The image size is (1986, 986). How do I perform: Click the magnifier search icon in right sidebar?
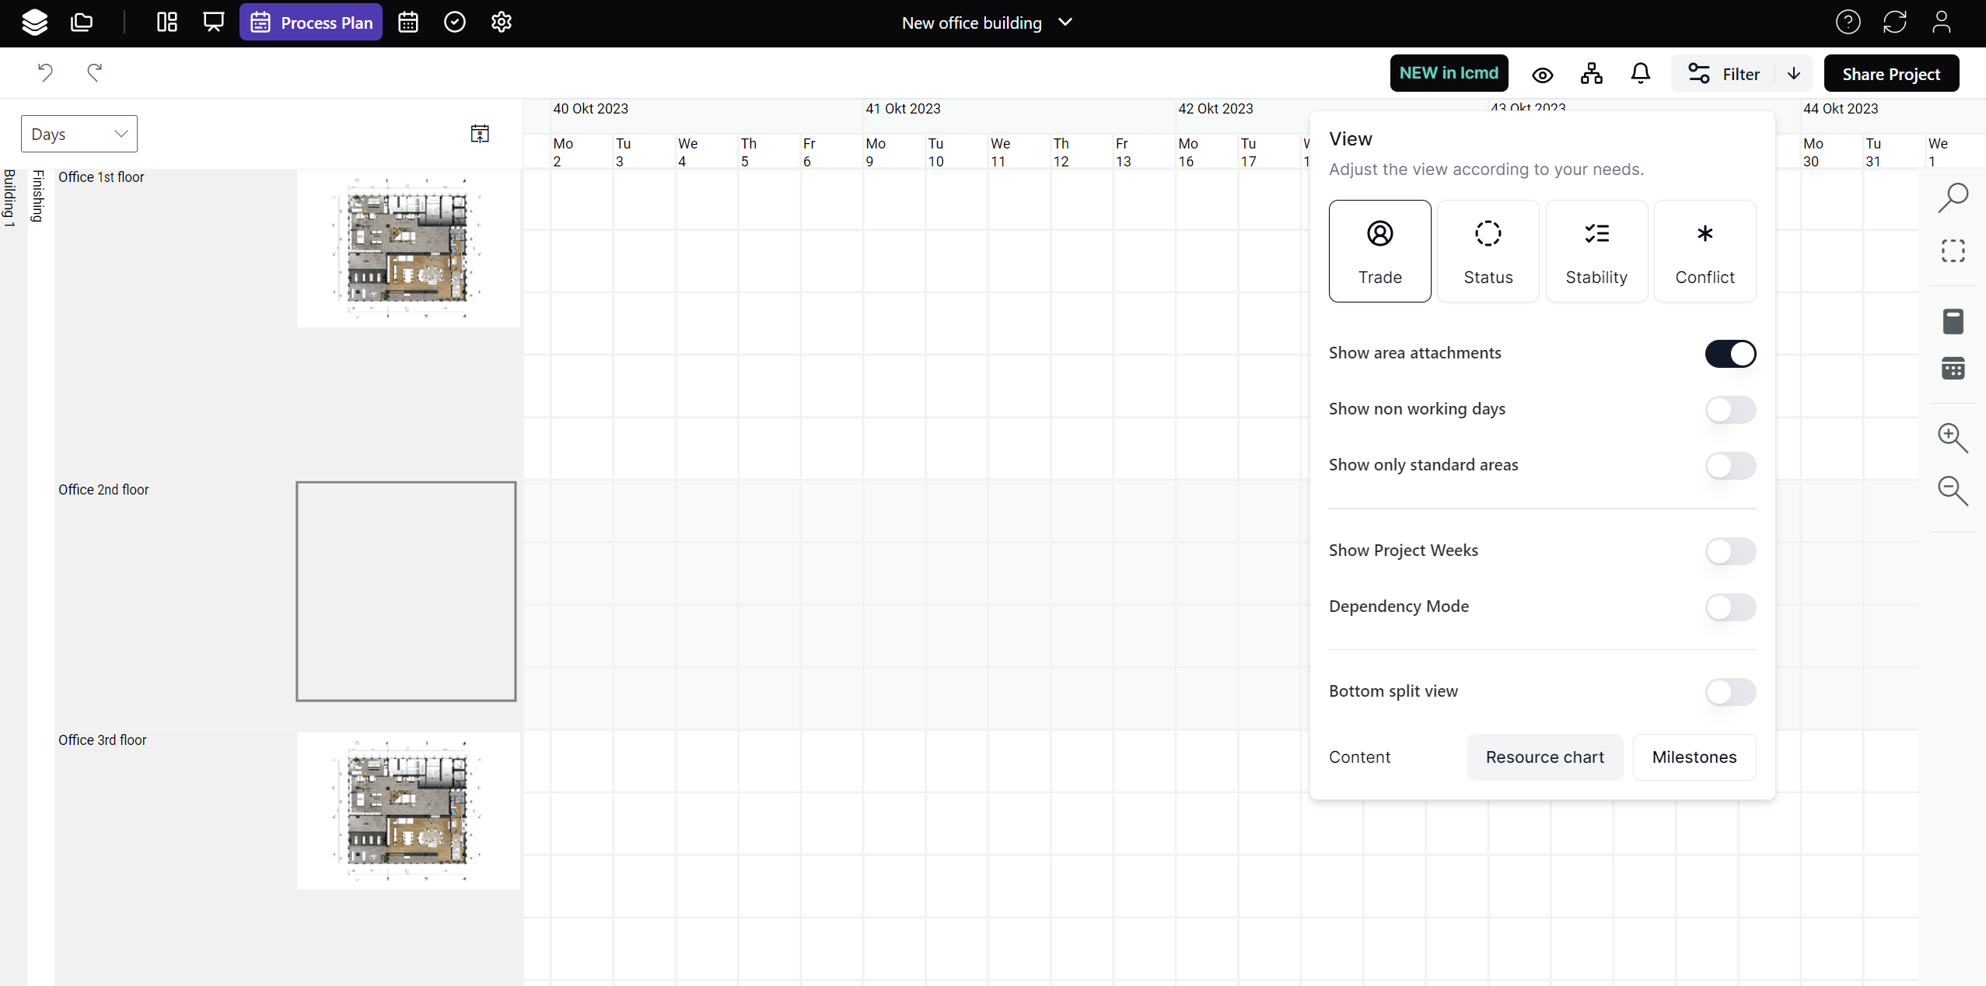pyautogui.click(x=1953, y=198)
